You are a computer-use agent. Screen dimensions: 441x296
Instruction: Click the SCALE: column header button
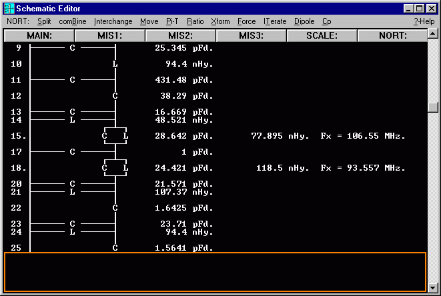tap(322, 35)
